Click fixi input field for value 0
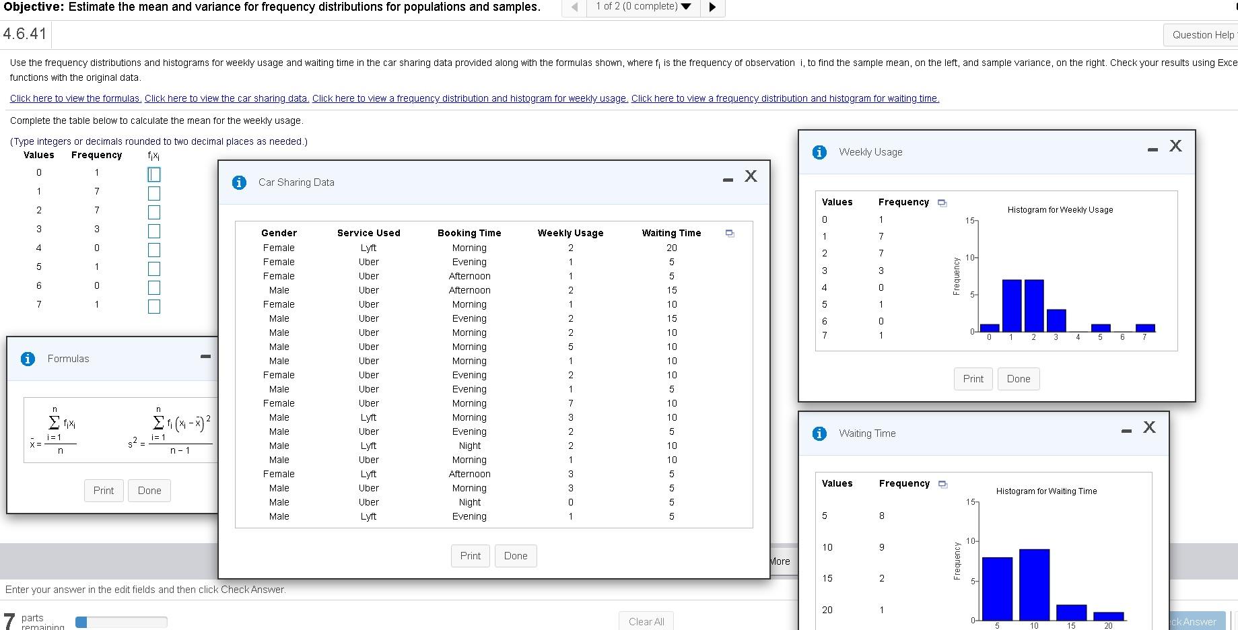The height and width of the screenshot is (630, 1238). (154, 174)
